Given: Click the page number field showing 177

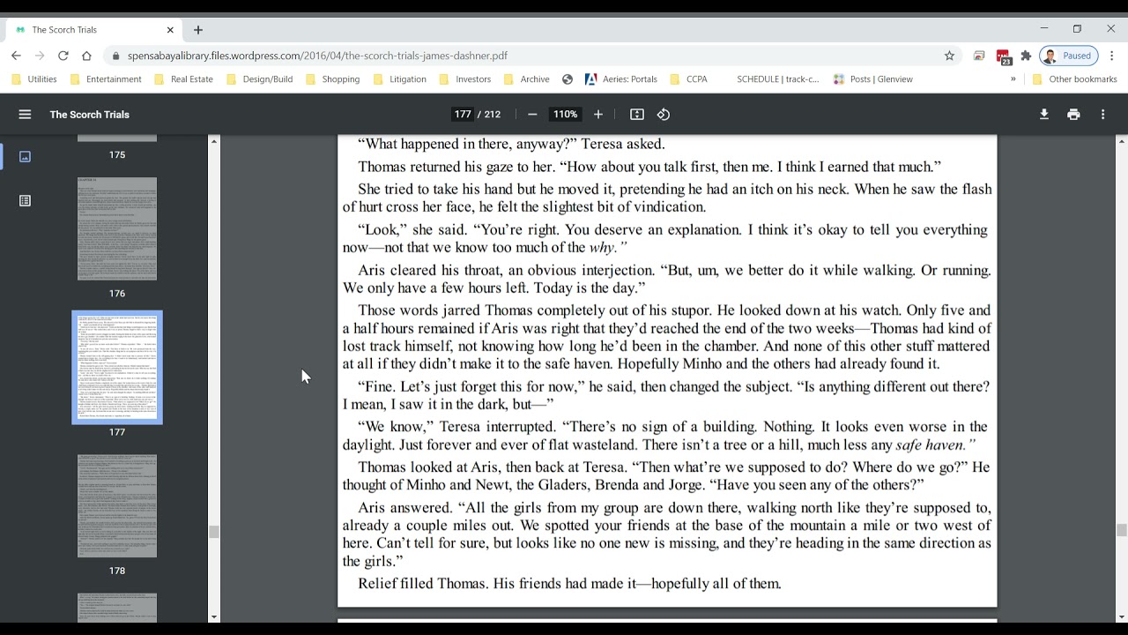Looking at the screenshot, I should [463, 115].
